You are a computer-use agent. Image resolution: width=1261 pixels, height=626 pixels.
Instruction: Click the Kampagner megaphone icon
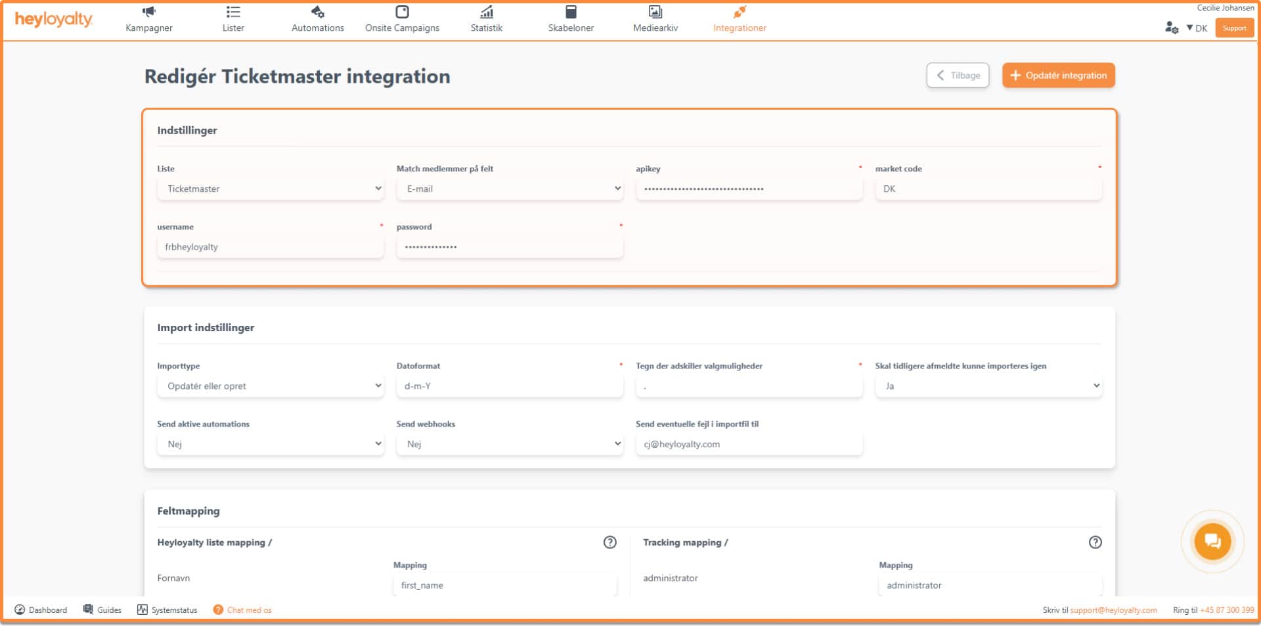[149, 12]
